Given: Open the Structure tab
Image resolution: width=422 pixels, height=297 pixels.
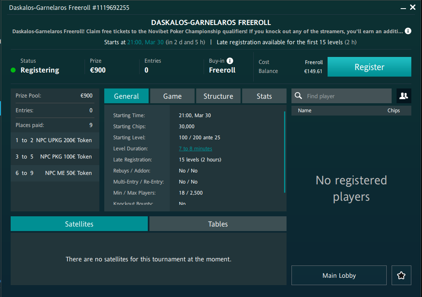Looking at the screenshot, I should coord(218,96).
